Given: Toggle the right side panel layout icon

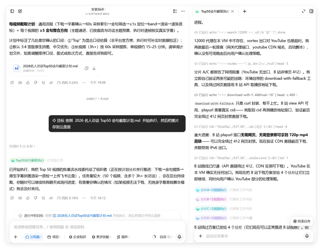Looking at the screenshot, I should tap(311, 11).
